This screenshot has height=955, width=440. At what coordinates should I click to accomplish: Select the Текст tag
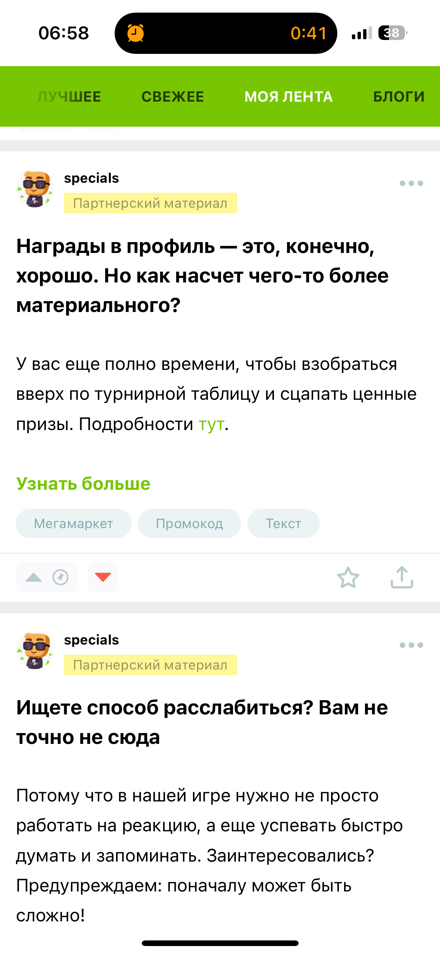click(x=283, y=523)
